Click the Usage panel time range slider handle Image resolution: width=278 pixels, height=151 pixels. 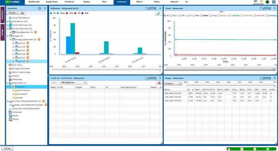pyautogui.click(x=275, y=86)
